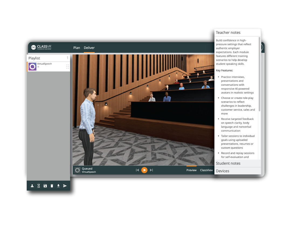Viewport: 291px width, 230px height.
Task: Delete playlist using the trash icon
Action: click(52, 186)
